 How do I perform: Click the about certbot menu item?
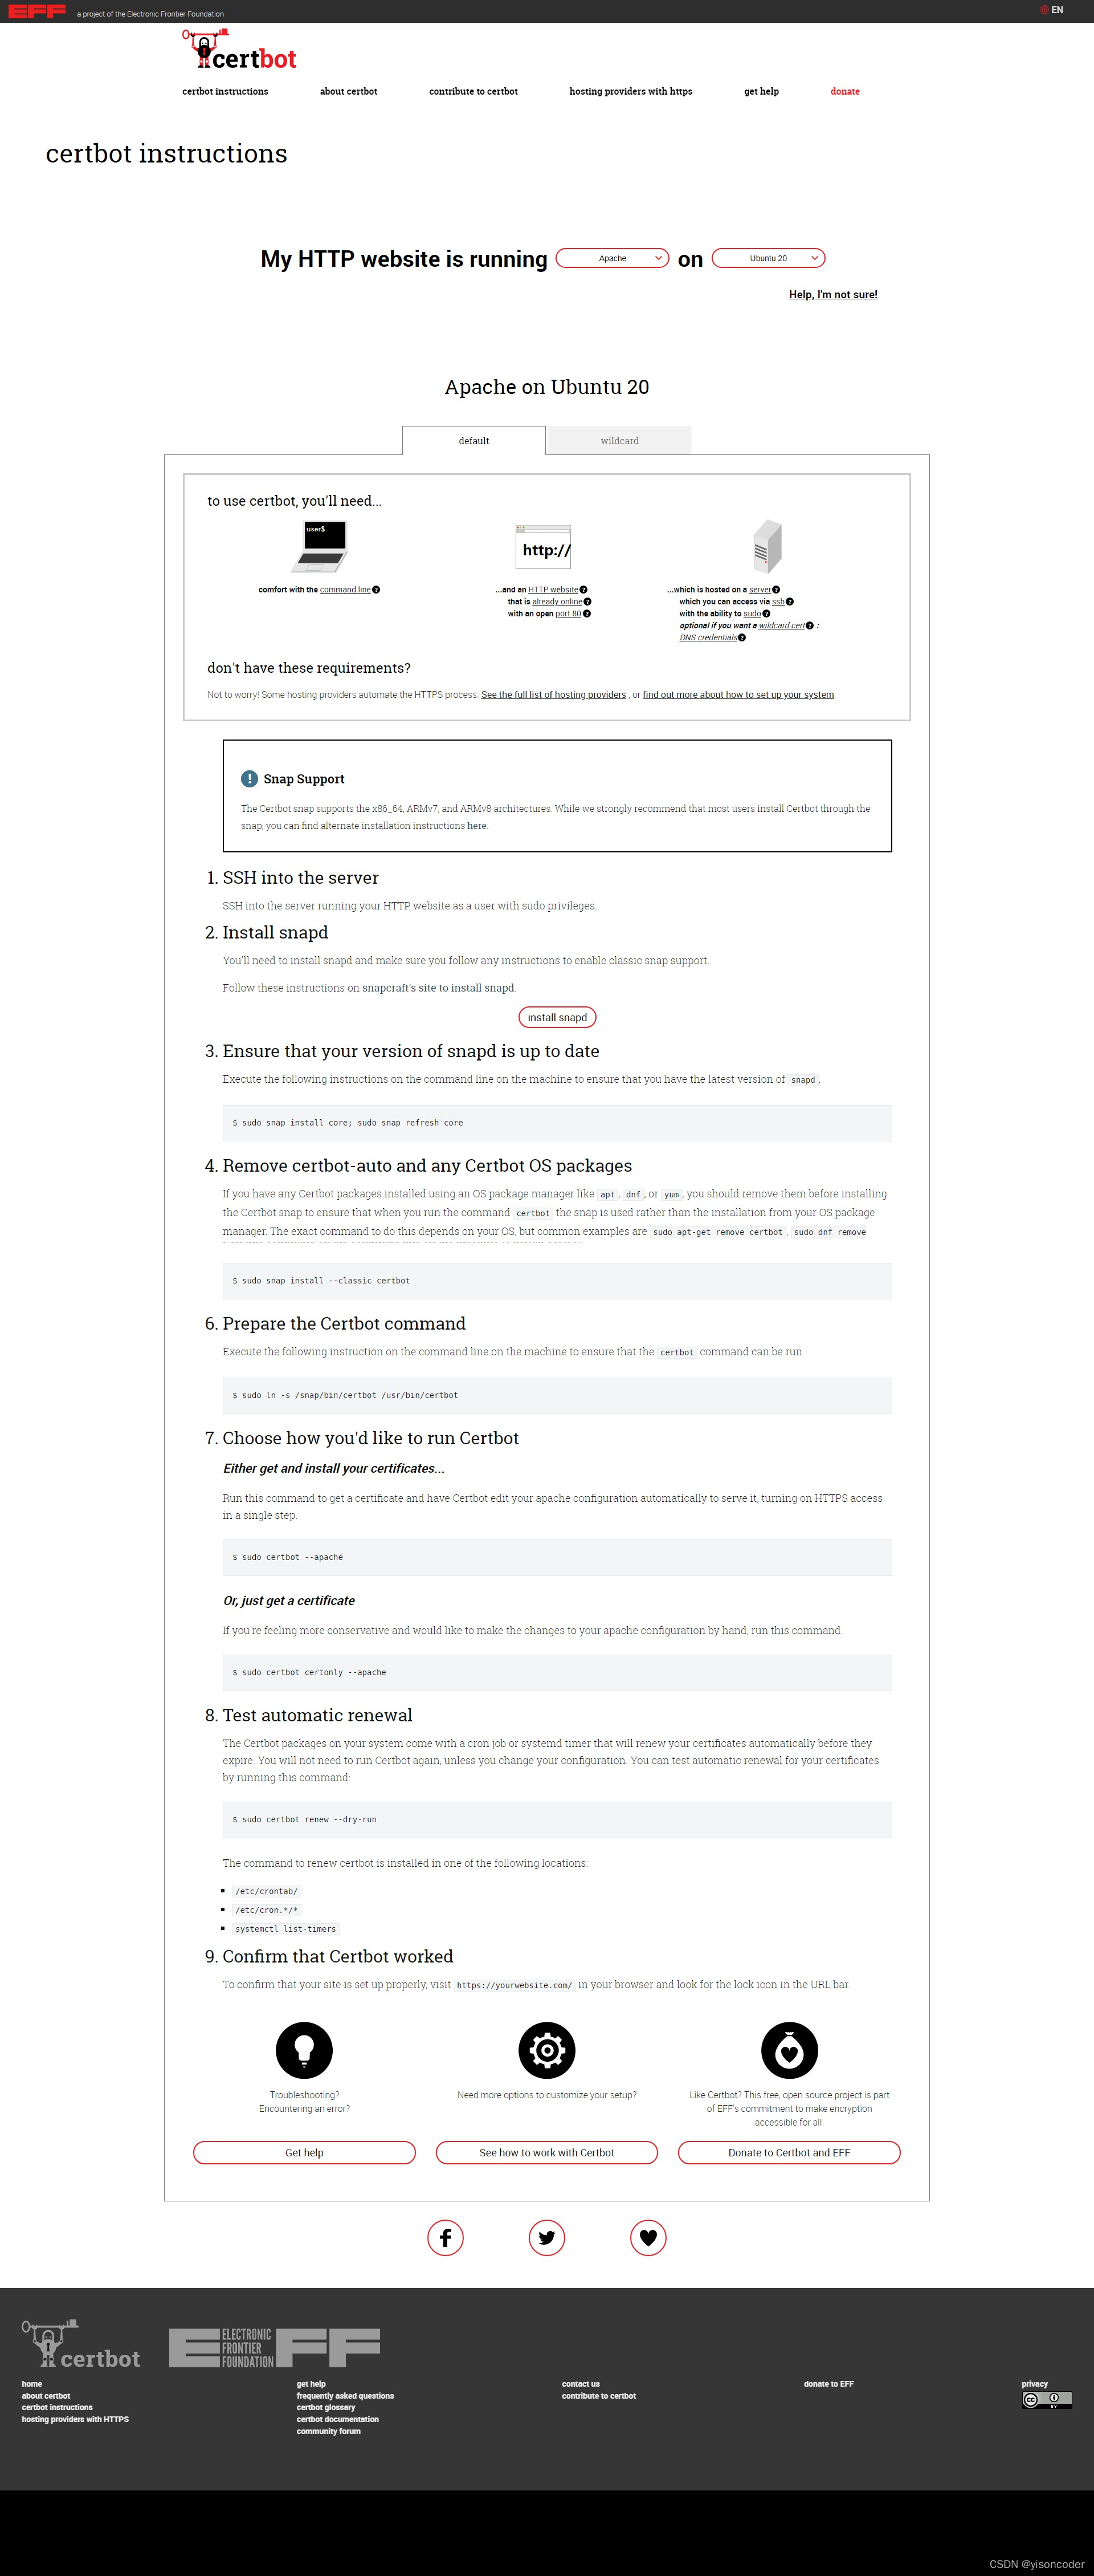pos(346,90)
